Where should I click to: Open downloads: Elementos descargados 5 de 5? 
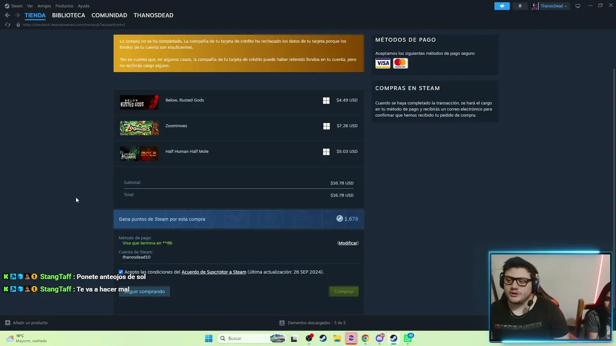coord(317,322)
